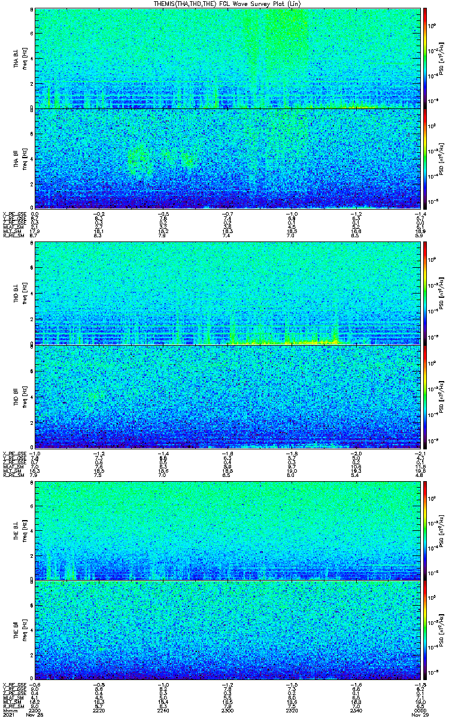
Task: Click the 2200 time tick label
Action: tap(35, 711)
